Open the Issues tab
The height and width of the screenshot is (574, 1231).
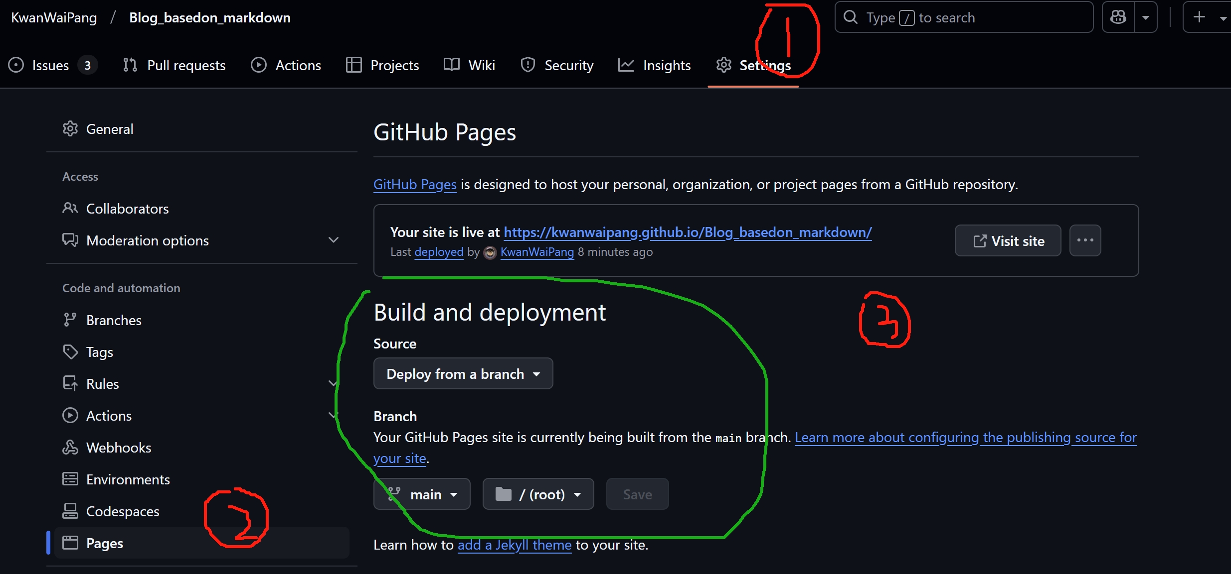pos(53,65)
